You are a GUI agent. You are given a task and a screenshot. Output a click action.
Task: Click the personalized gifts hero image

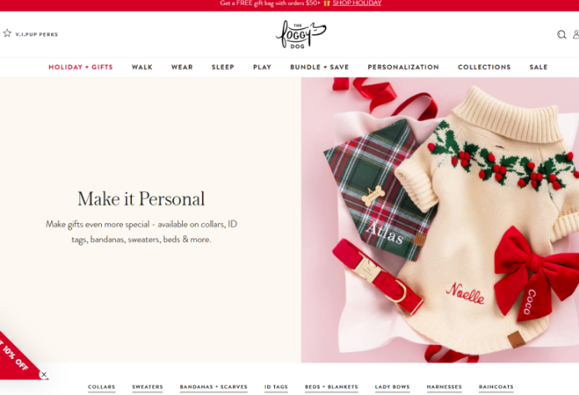[x=439, y=220]
